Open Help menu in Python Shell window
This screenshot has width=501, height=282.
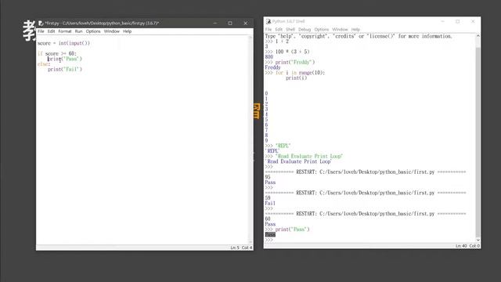tap(355, 30)
